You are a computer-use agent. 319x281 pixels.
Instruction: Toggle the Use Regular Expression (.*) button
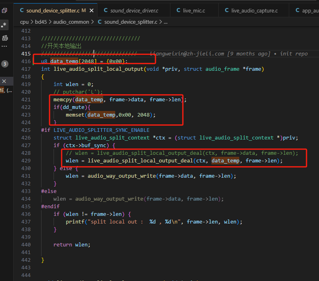[x=4, y=25]
